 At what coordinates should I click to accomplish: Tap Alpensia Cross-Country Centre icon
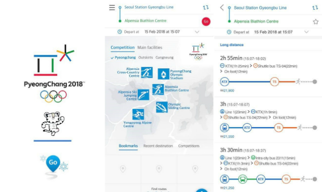[146, 73]
